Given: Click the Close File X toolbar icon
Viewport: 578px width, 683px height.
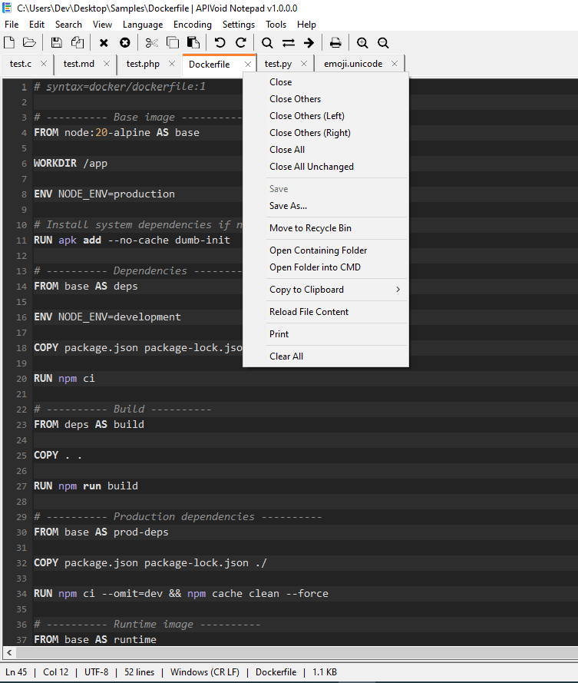Looking at the screenshot, I should (104, 43).
